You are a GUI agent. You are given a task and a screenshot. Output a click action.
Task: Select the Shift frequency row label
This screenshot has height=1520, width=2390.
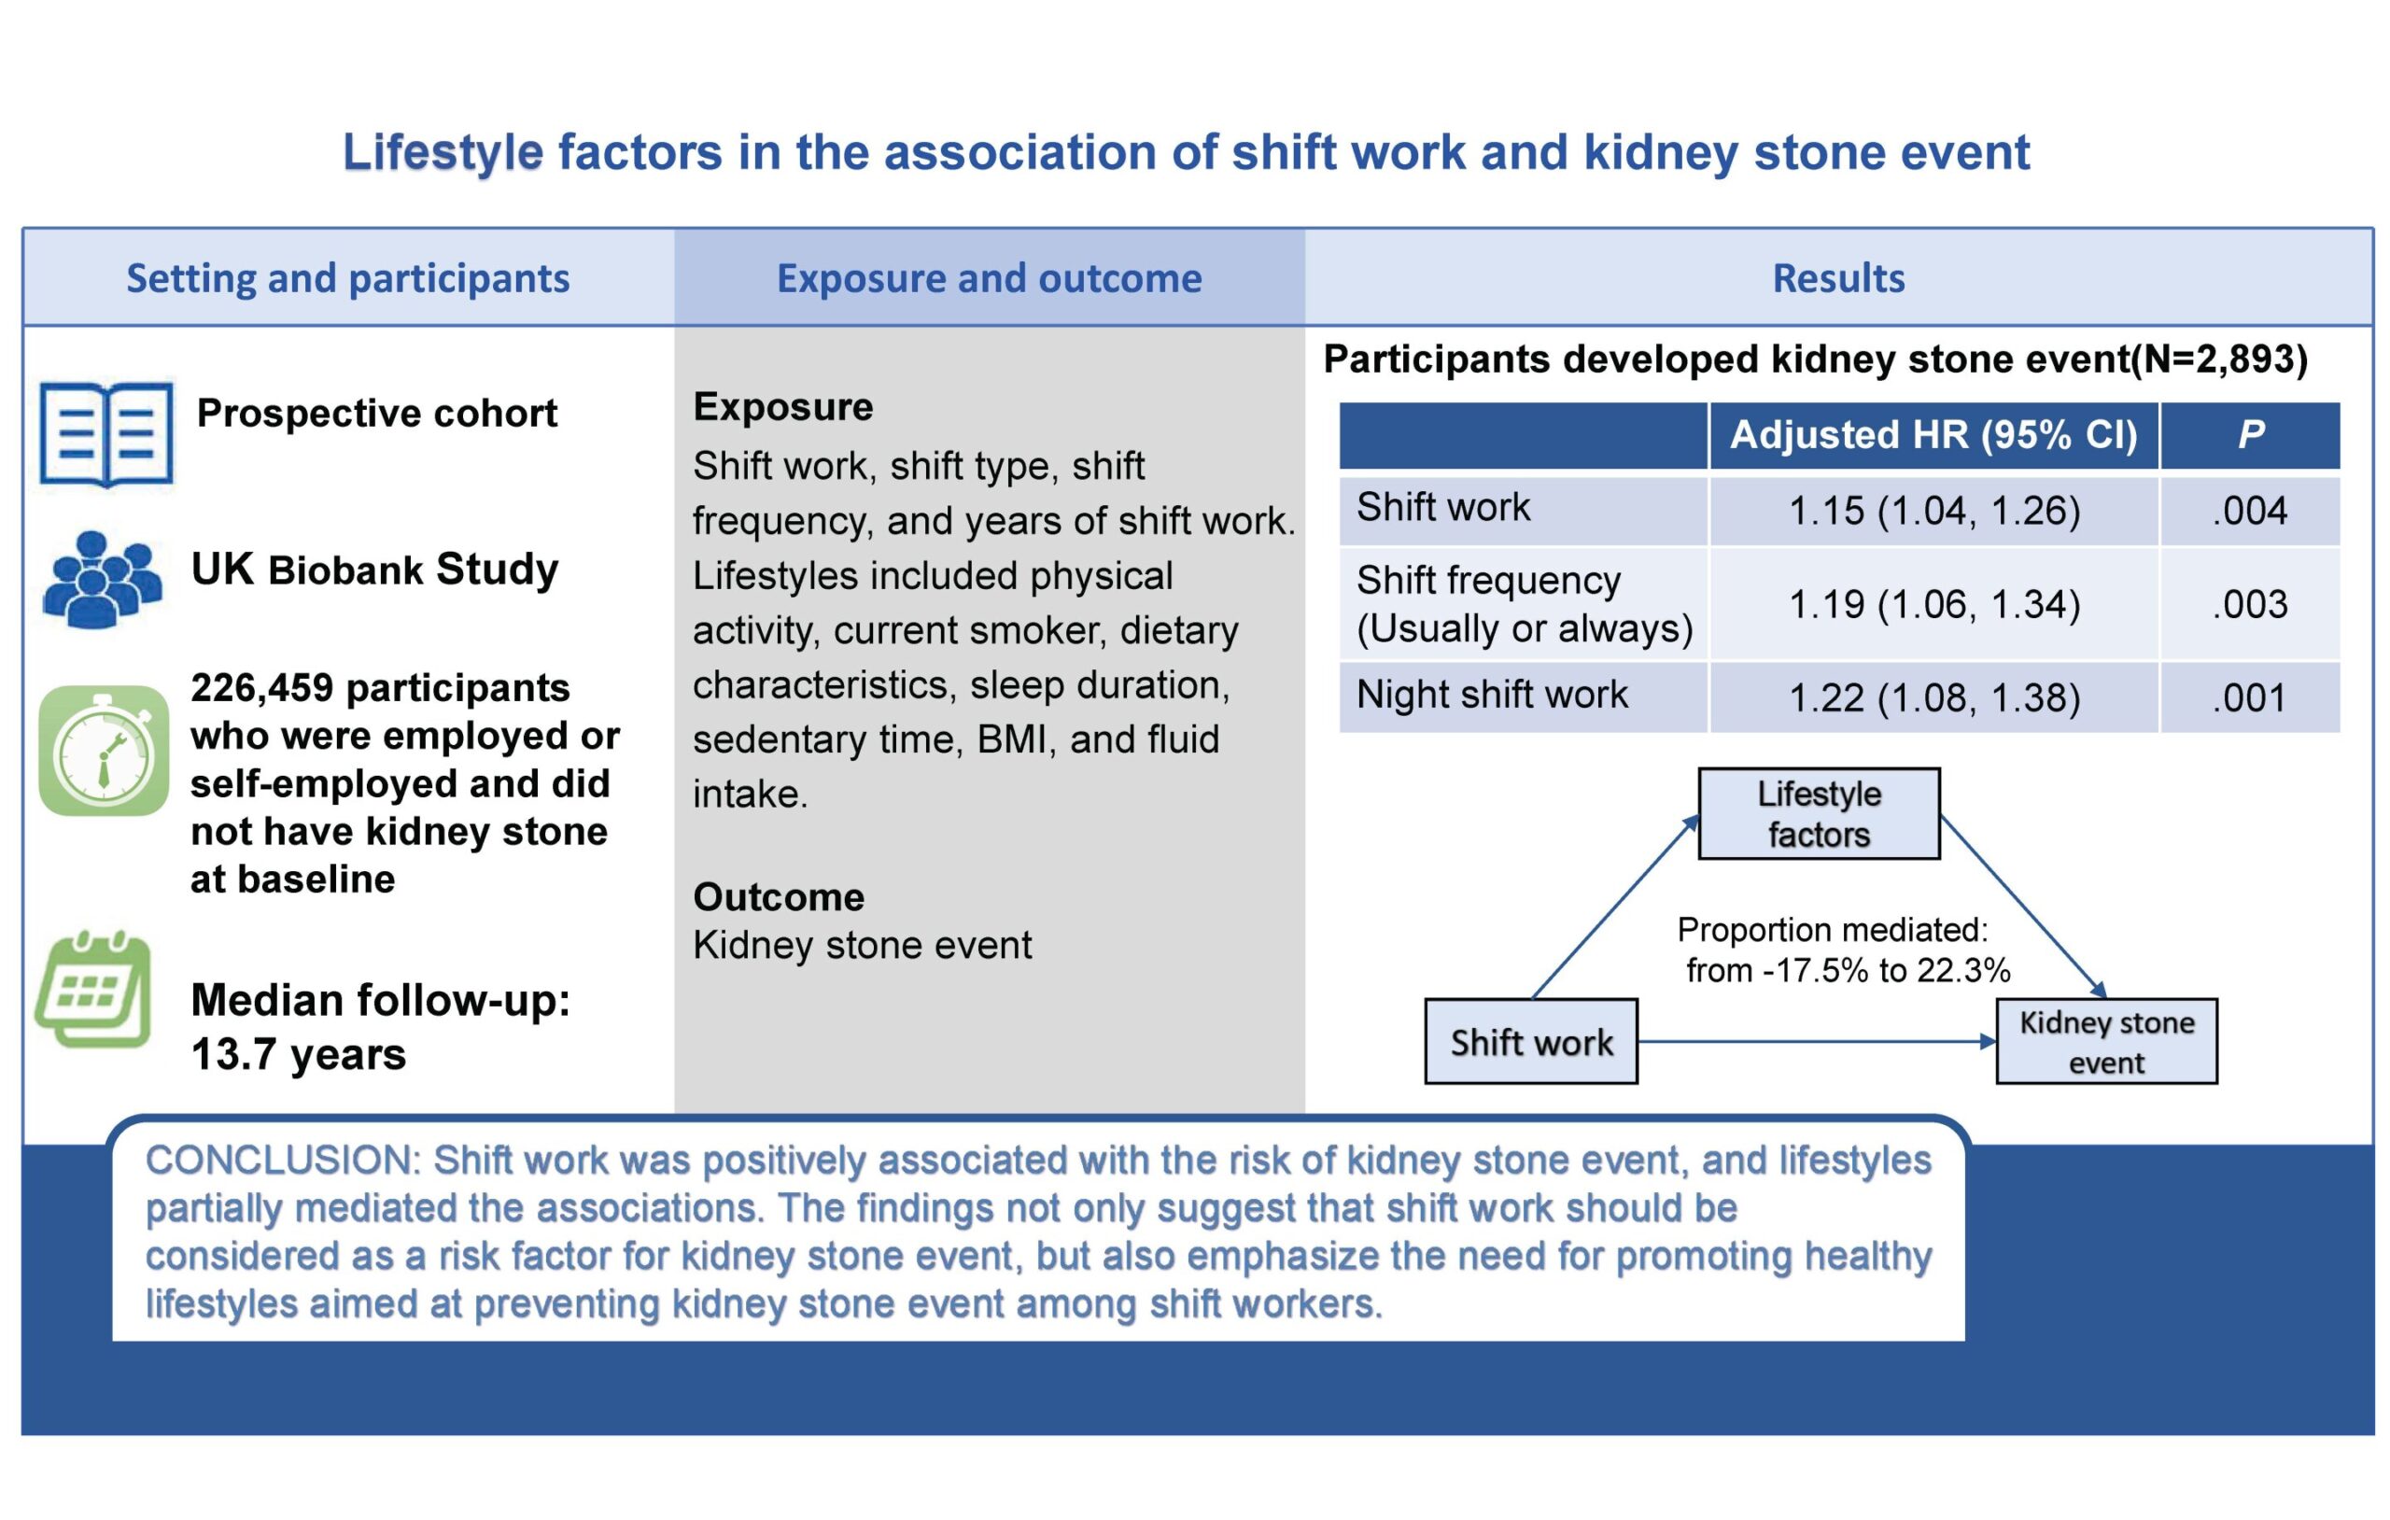[x=1524, y=604]
